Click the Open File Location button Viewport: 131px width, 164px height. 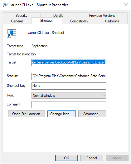27,114
